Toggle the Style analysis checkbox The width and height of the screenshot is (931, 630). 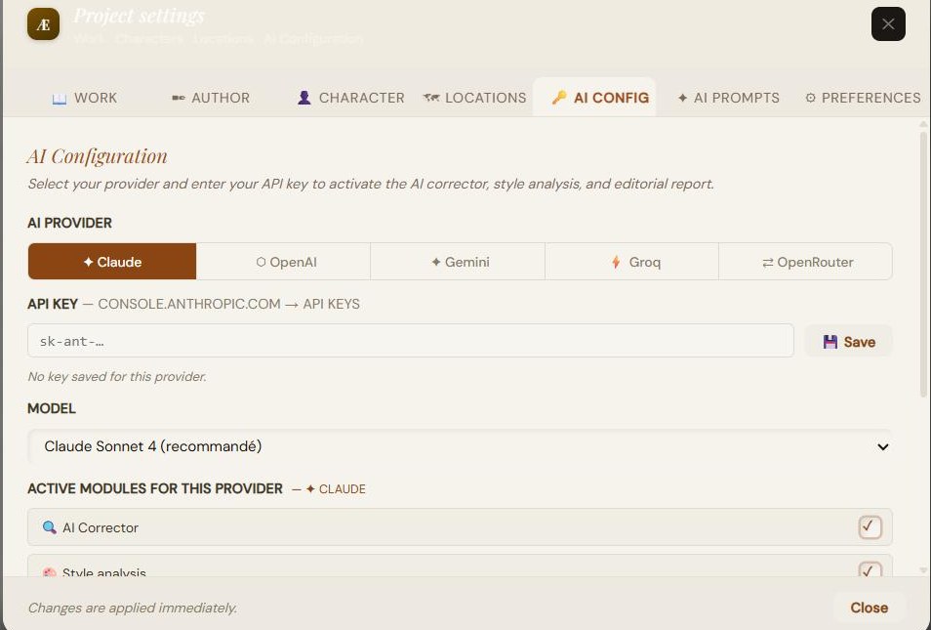coord(870,569)
